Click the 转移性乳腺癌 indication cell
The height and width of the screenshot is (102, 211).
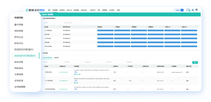point(48,46)
